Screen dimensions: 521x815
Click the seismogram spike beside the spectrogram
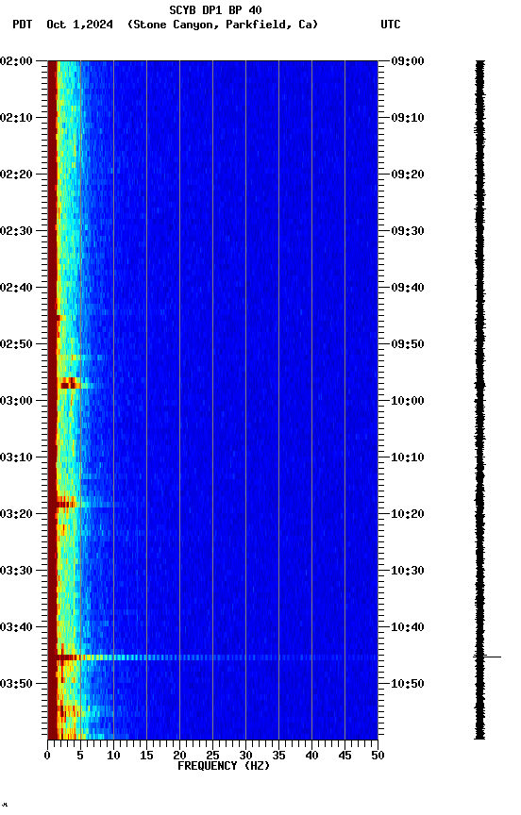487,657
